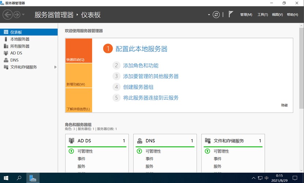Click the DNS sidebar icon
304x183 pixels.
tap(6, 60)
